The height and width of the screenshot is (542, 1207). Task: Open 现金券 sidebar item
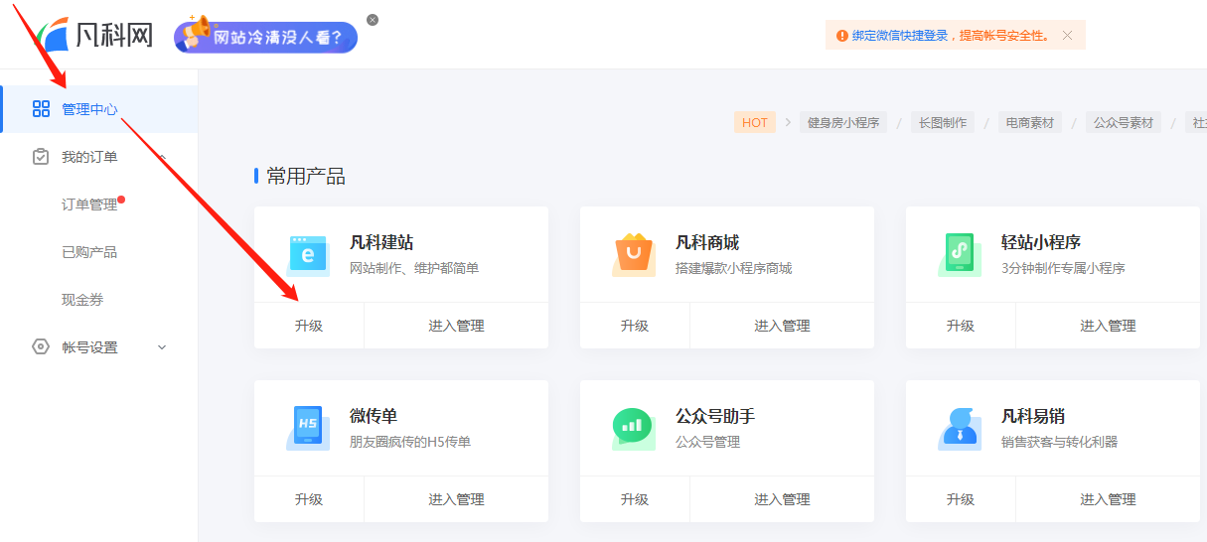click(82, 300)
